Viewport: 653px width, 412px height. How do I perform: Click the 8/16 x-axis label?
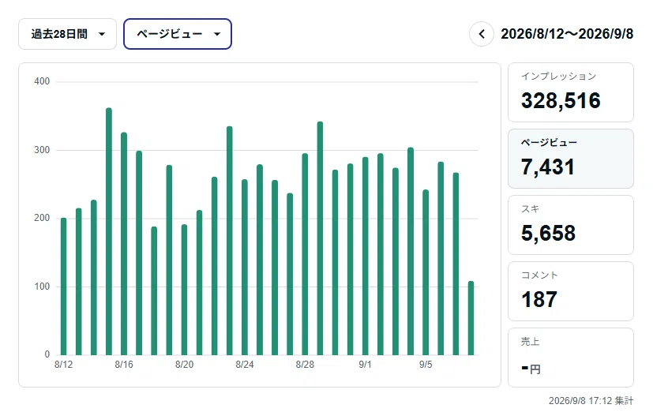(x=124, y=365)
